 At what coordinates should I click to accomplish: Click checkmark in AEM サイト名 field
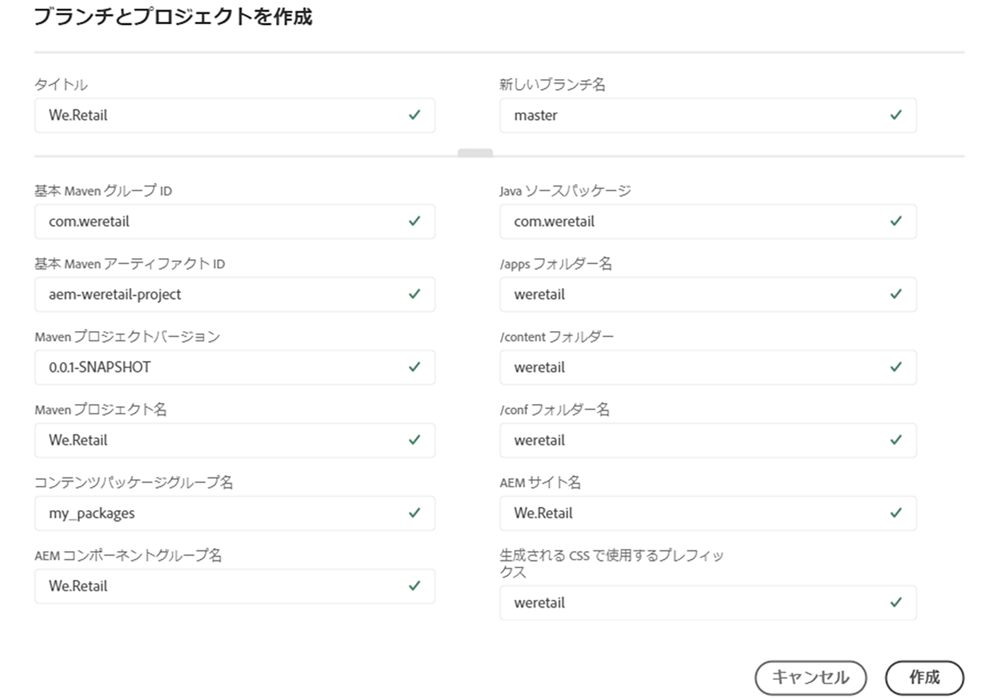click(x=896, y=512)
